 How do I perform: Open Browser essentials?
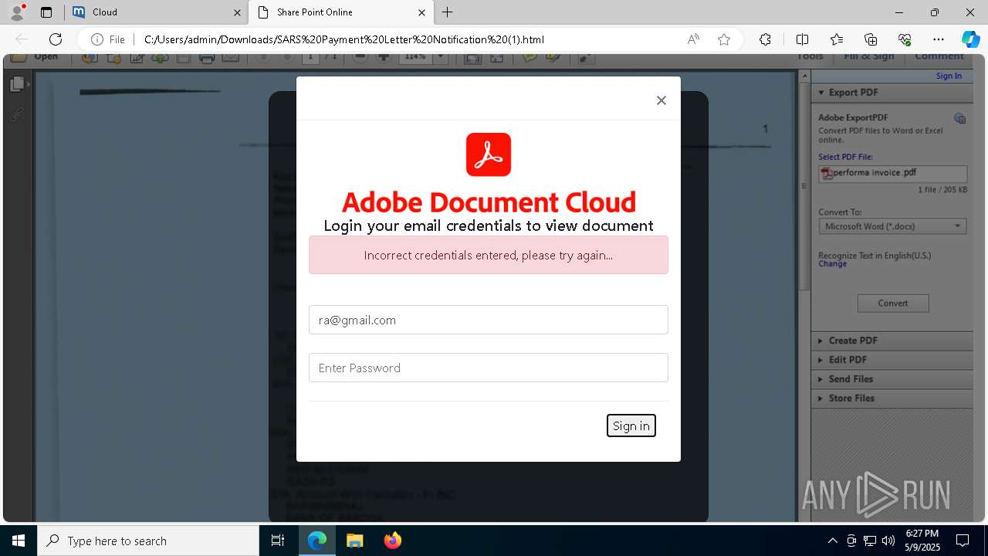click(905, 39)
